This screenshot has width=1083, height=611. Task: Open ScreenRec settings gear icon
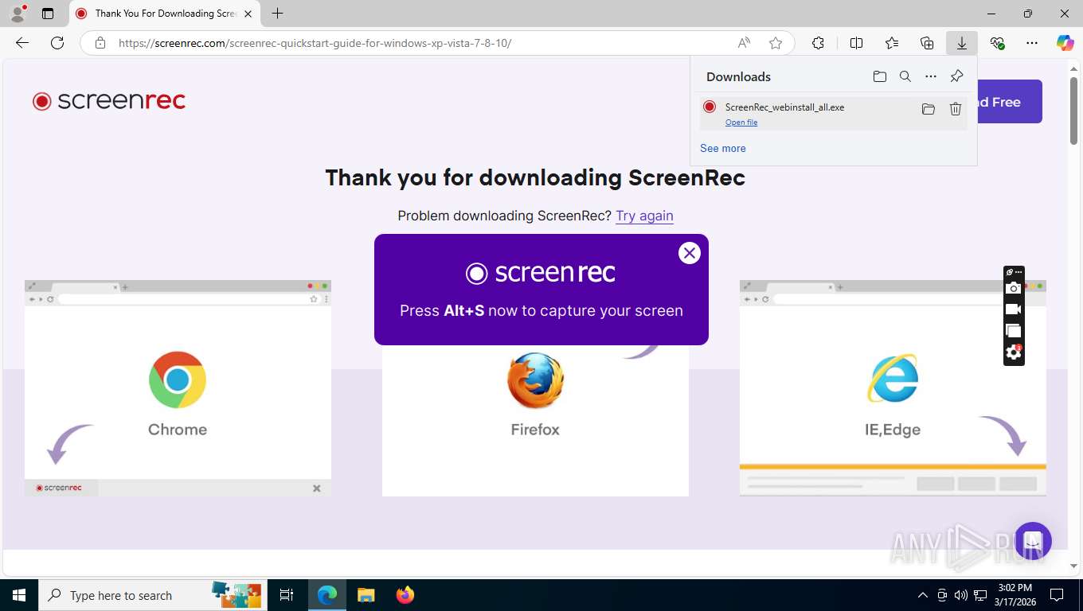pyautogui.click(x=1013, y=352)
